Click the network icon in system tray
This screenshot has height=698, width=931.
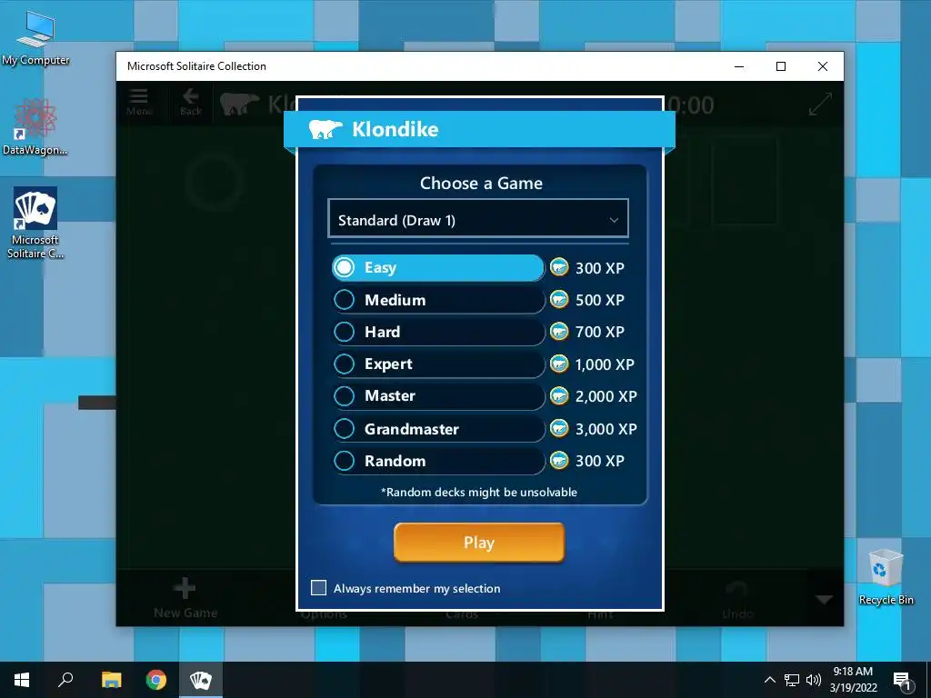792,680
